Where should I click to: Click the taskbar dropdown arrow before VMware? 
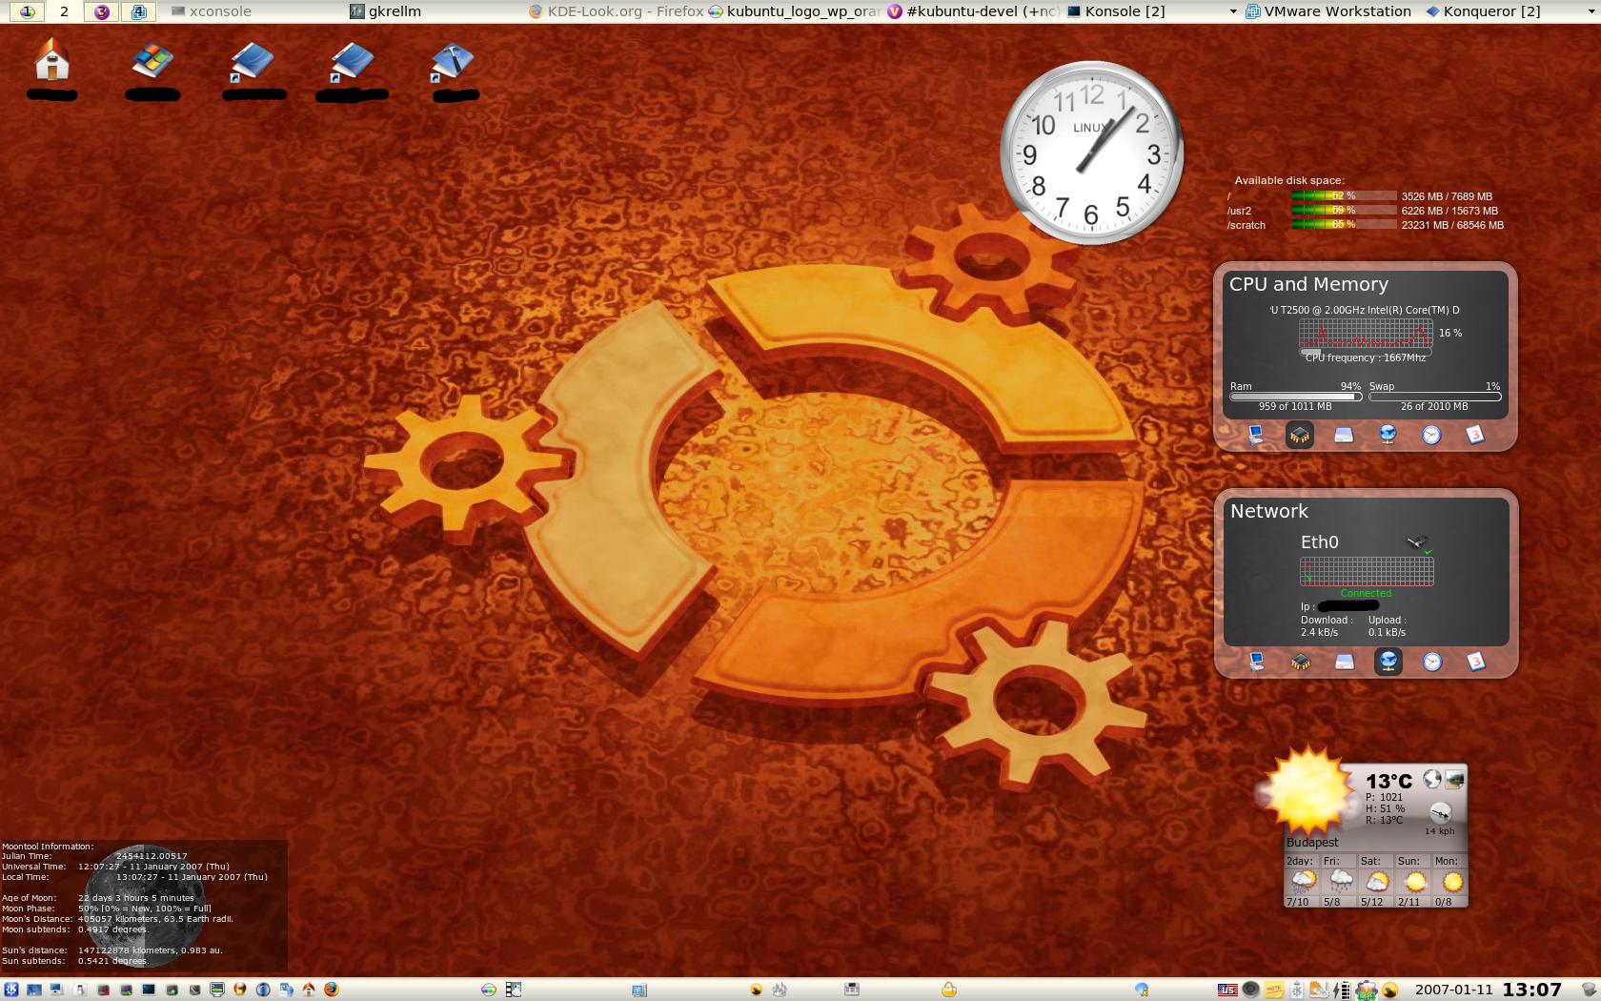coord(1233,12)
